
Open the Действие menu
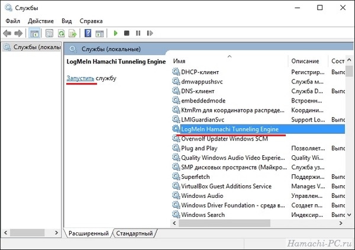(x=41, y=21)
